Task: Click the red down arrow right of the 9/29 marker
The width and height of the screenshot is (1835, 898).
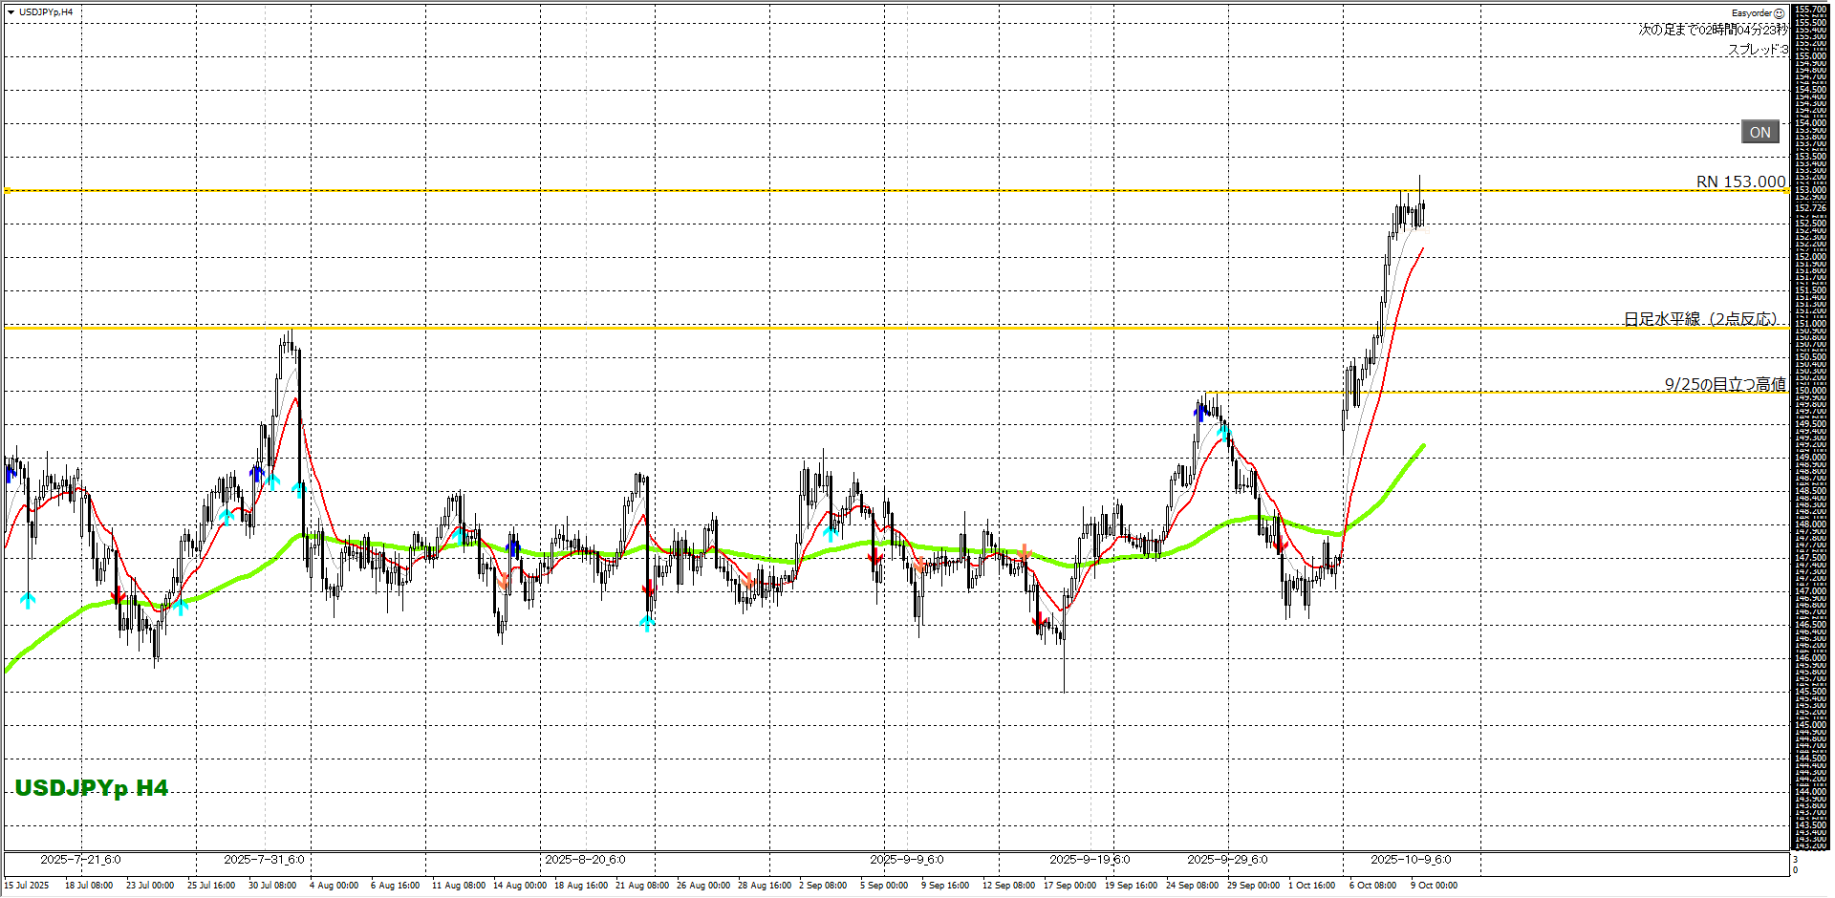Action: tap(1280, 545)
